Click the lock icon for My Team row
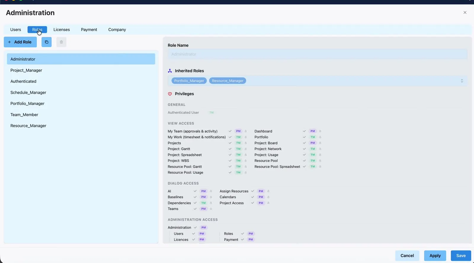The image size is (474, 263). (x=246, y=131)
